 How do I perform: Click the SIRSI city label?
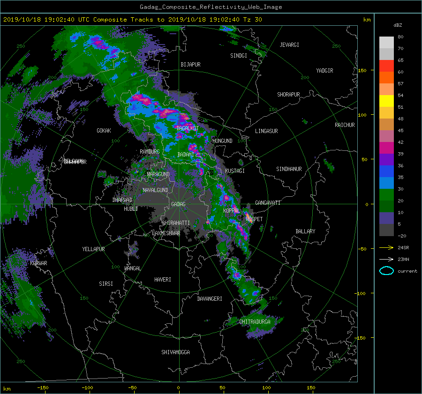coord(106,284)
